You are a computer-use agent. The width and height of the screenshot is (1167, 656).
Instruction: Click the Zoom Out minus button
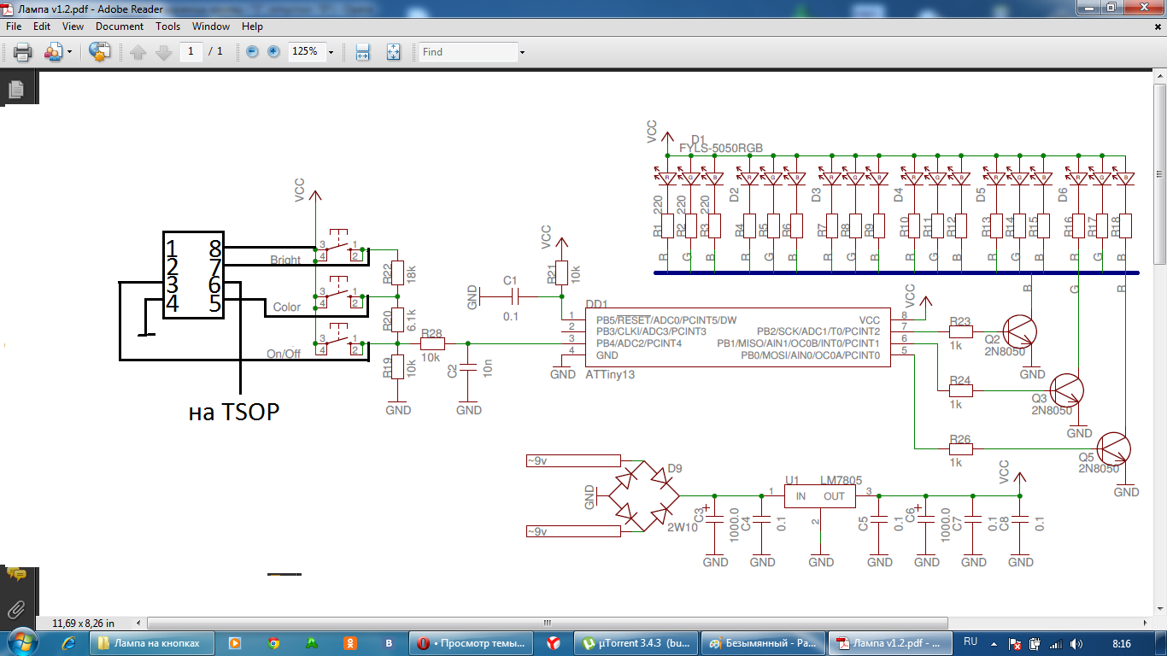point(252,52)
